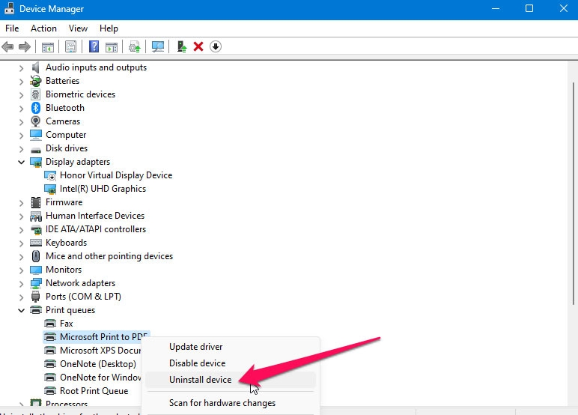Open the Action menu
578x415 pixels.
click(x=43, y=28)
